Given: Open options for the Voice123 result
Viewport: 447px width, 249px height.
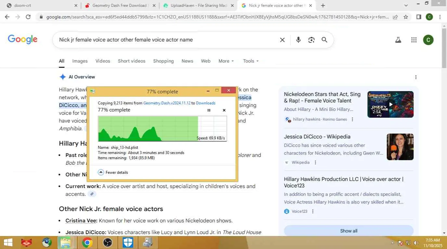Looking at the screenshot, I should (313, 211).
